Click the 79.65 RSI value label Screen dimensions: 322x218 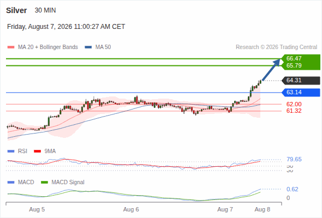(x=294, y=159)
